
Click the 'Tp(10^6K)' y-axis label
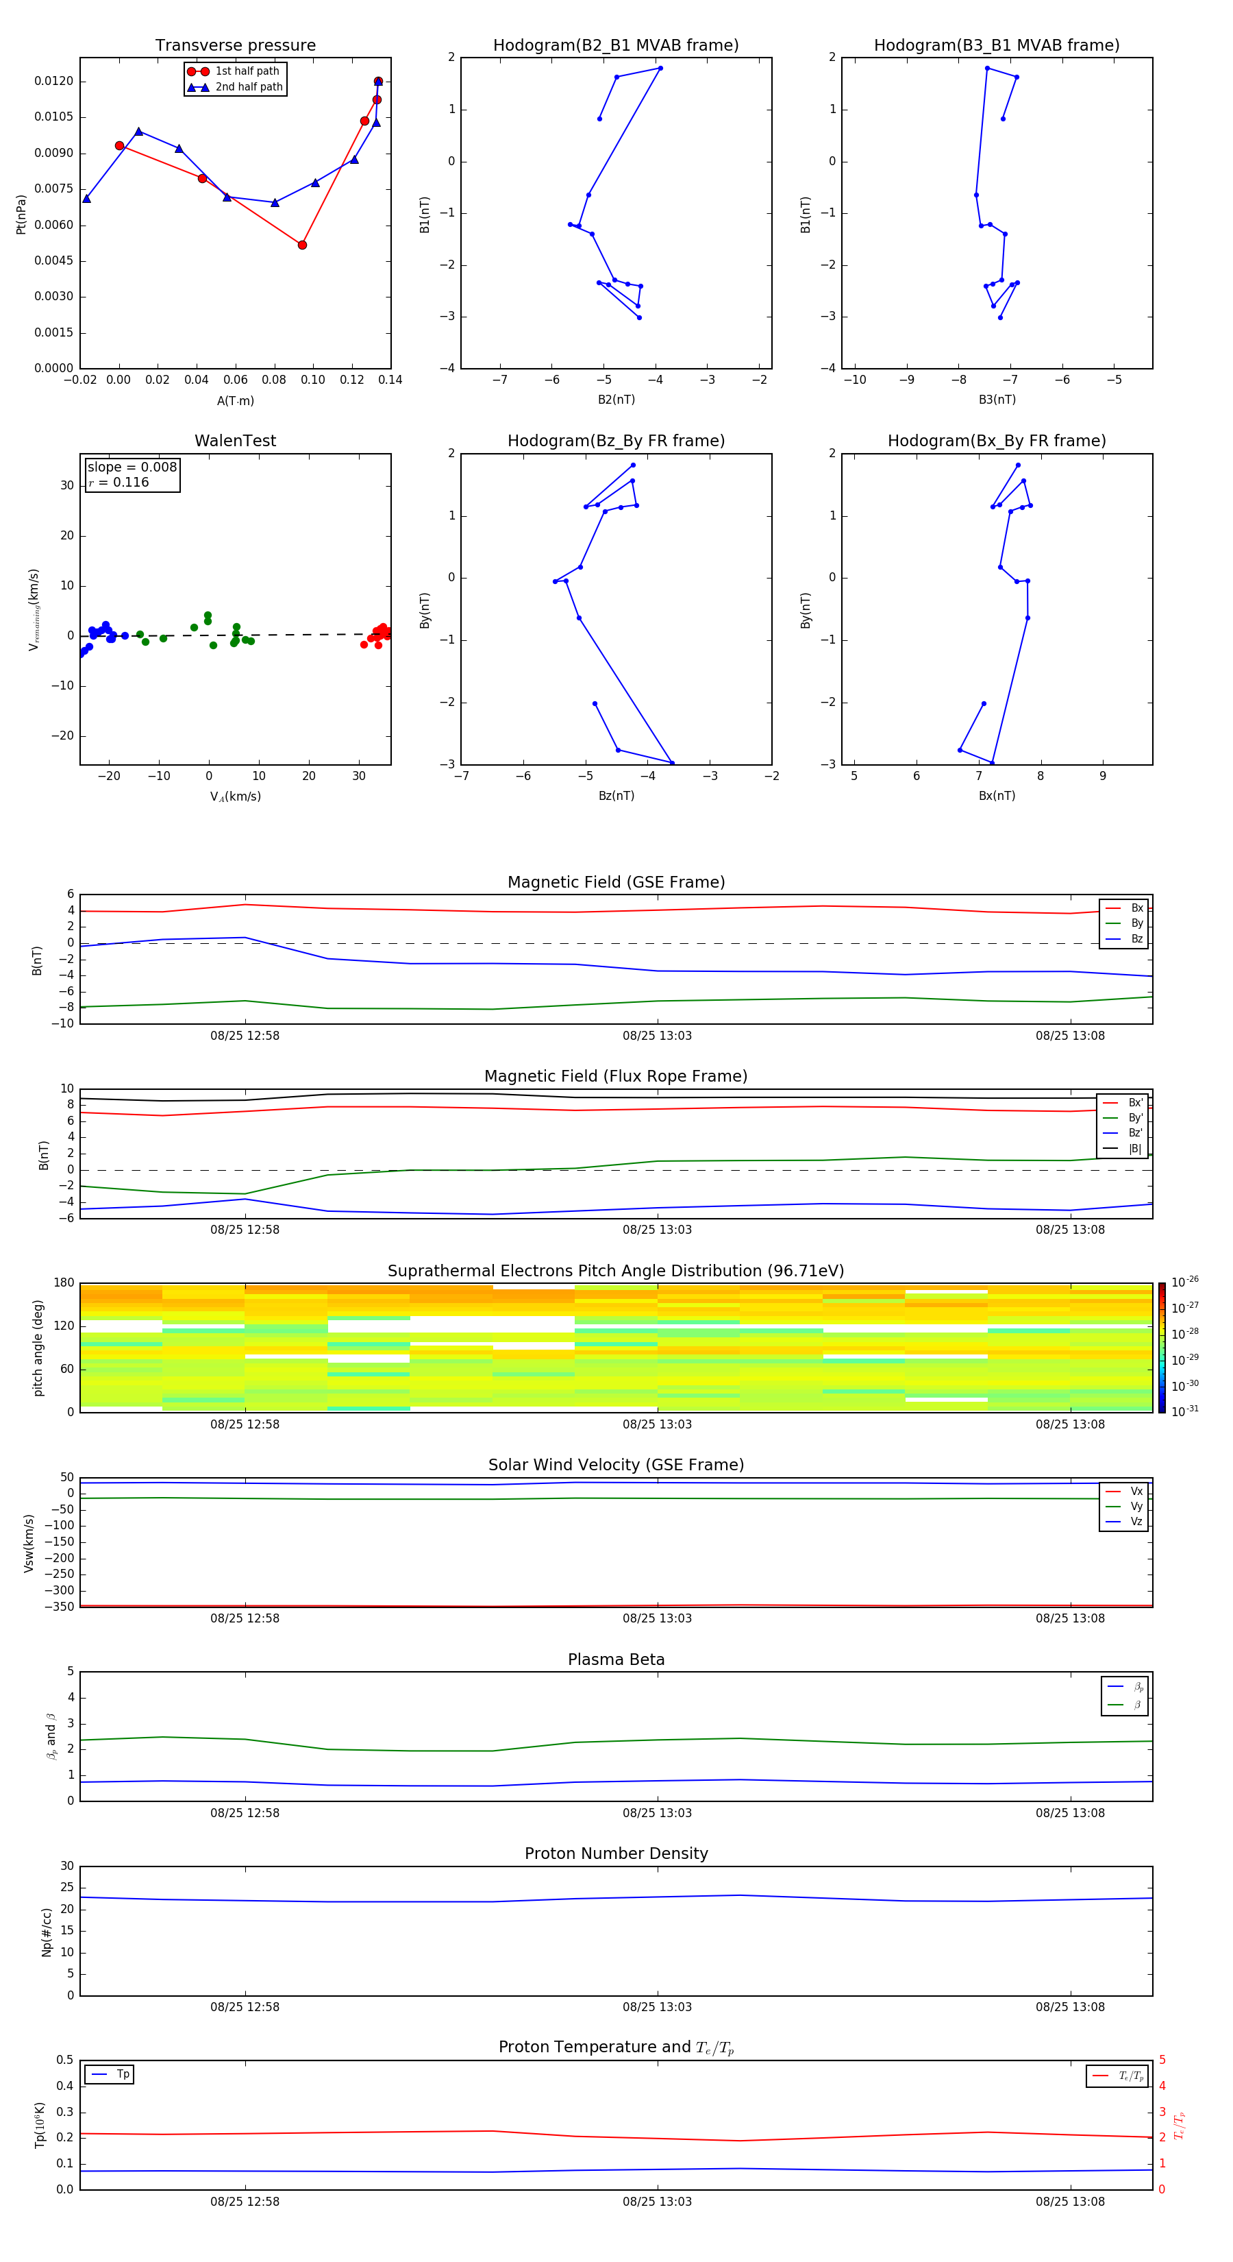(40, 2125)
